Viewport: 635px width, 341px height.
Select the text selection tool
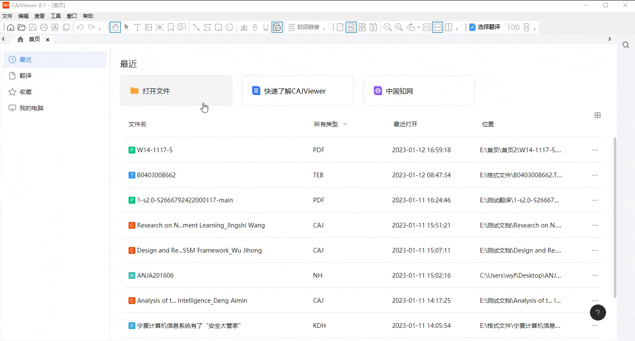[x=137, y=27]
